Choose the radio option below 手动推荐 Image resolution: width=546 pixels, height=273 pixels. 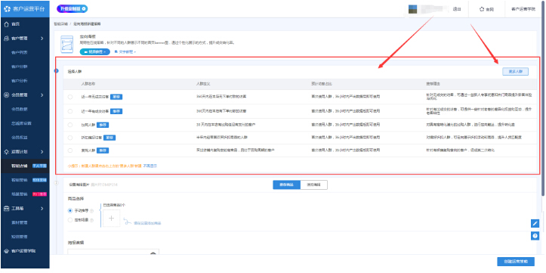70,220
